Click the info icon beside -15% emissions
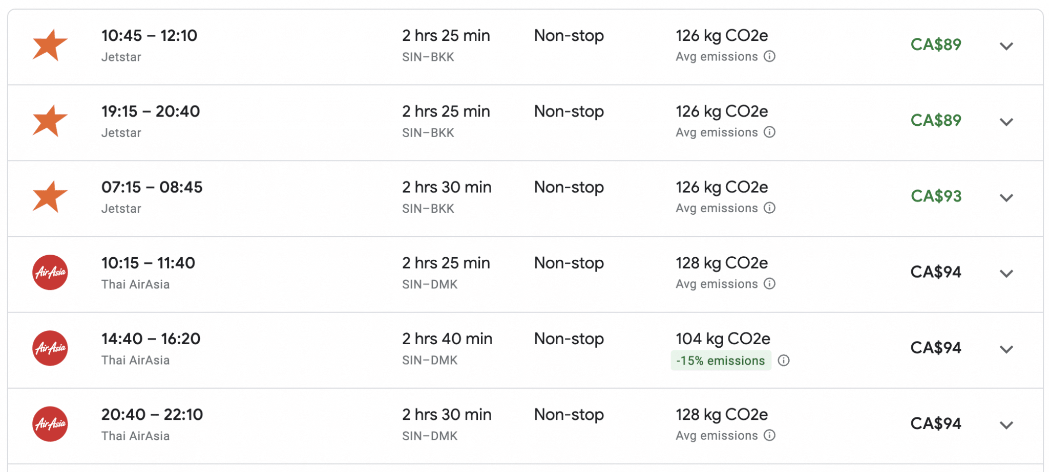The image size is (1049, 472). (784, 361)
